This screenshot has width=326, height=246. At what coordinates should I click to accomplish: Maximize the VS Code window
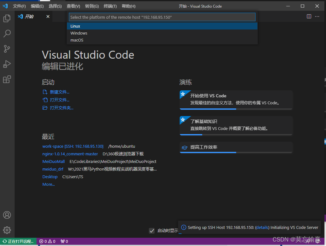tap(303, 6)
